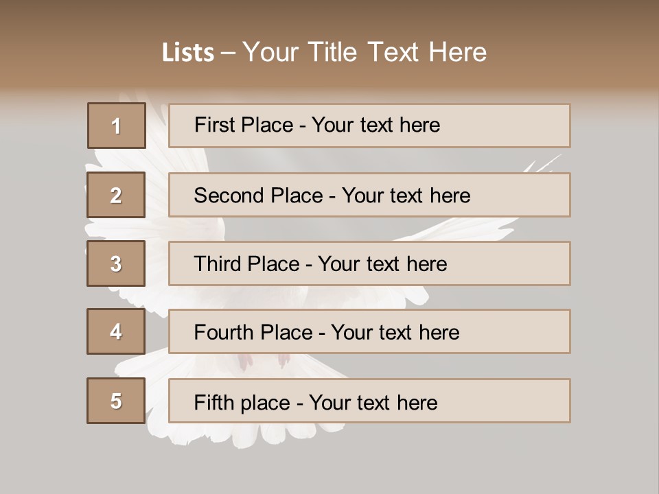Click "Your Title Text Here" in the heading
Viewport: 659px width, 494px height.
[x=365, y=52]
